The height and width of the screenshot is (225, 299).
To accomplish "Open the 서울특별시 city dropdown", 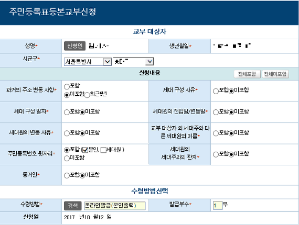I will [x=88, y=62].
